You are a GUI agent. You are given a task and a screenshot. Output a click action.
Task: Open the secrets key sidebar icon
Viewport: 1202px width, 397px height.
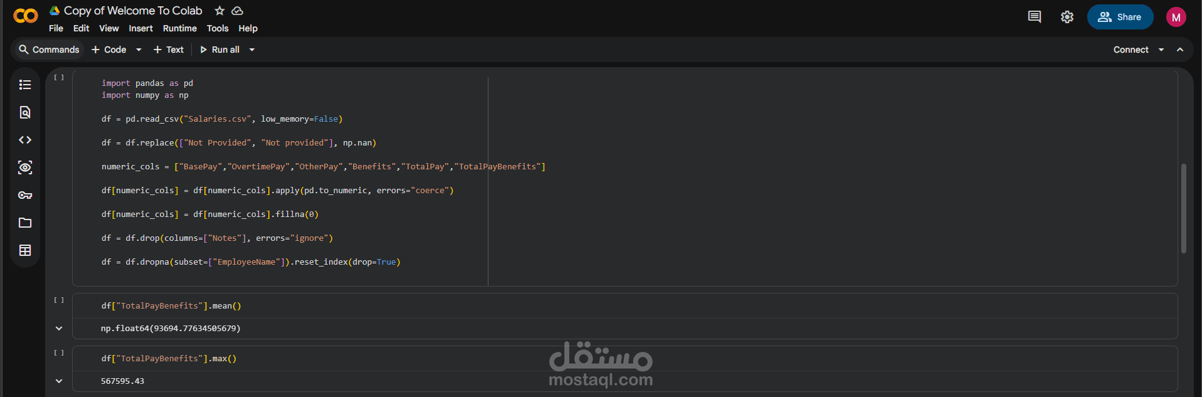[x=25, y=195]
